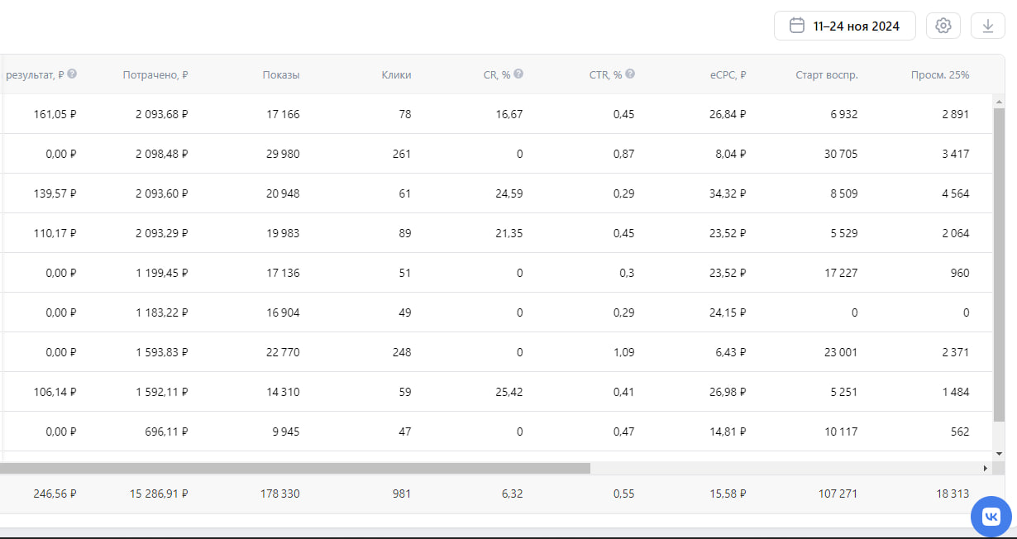Click the horizontal scrollbar thumb
This screenshot has height=539, width=1017.
coord(295,468)
